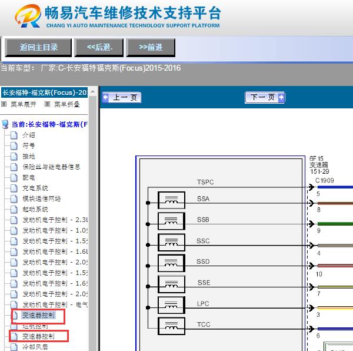353x351 pixels.
Task: Click the SSA solenoid symbol in the diagram
Action: 171,200
